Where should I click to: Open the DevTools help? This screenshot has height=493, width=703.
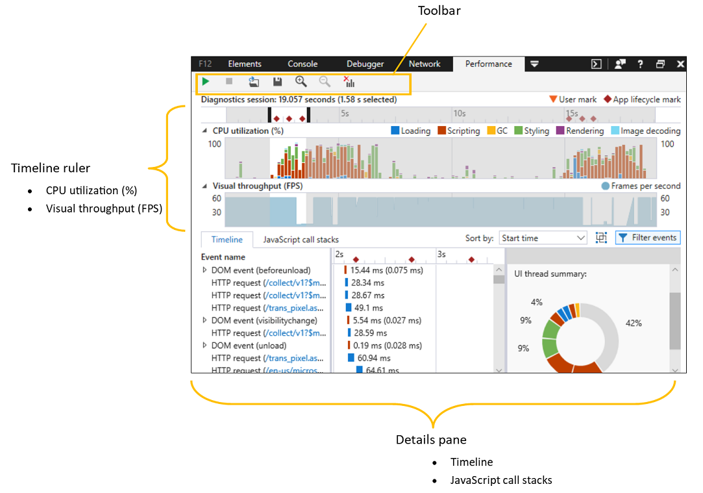[x=640, y=64]
